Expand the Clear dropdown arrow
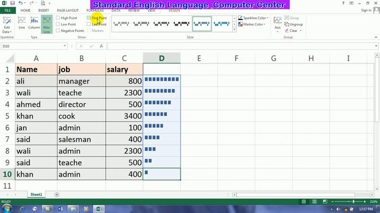Image resolution: width=380 pixels, height=213 pixels. tap(301, 31)
